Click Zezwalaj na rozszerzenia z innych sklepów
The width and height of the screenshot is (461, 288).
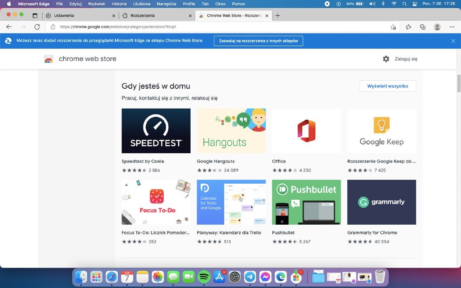pyautogui.click(x=259, y=41)
